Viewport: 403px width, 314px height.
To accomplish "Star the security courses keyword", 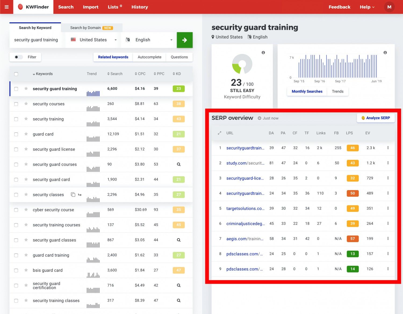I will click(x=26, y=104).
